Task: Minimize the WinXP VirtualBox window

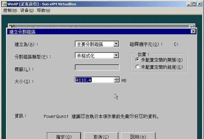Action: point(189,4)
